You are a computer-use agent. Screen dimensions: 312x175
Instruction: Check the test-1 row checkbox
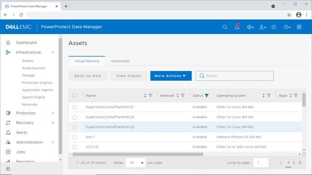pyautogui.click(x=75, y=137)
